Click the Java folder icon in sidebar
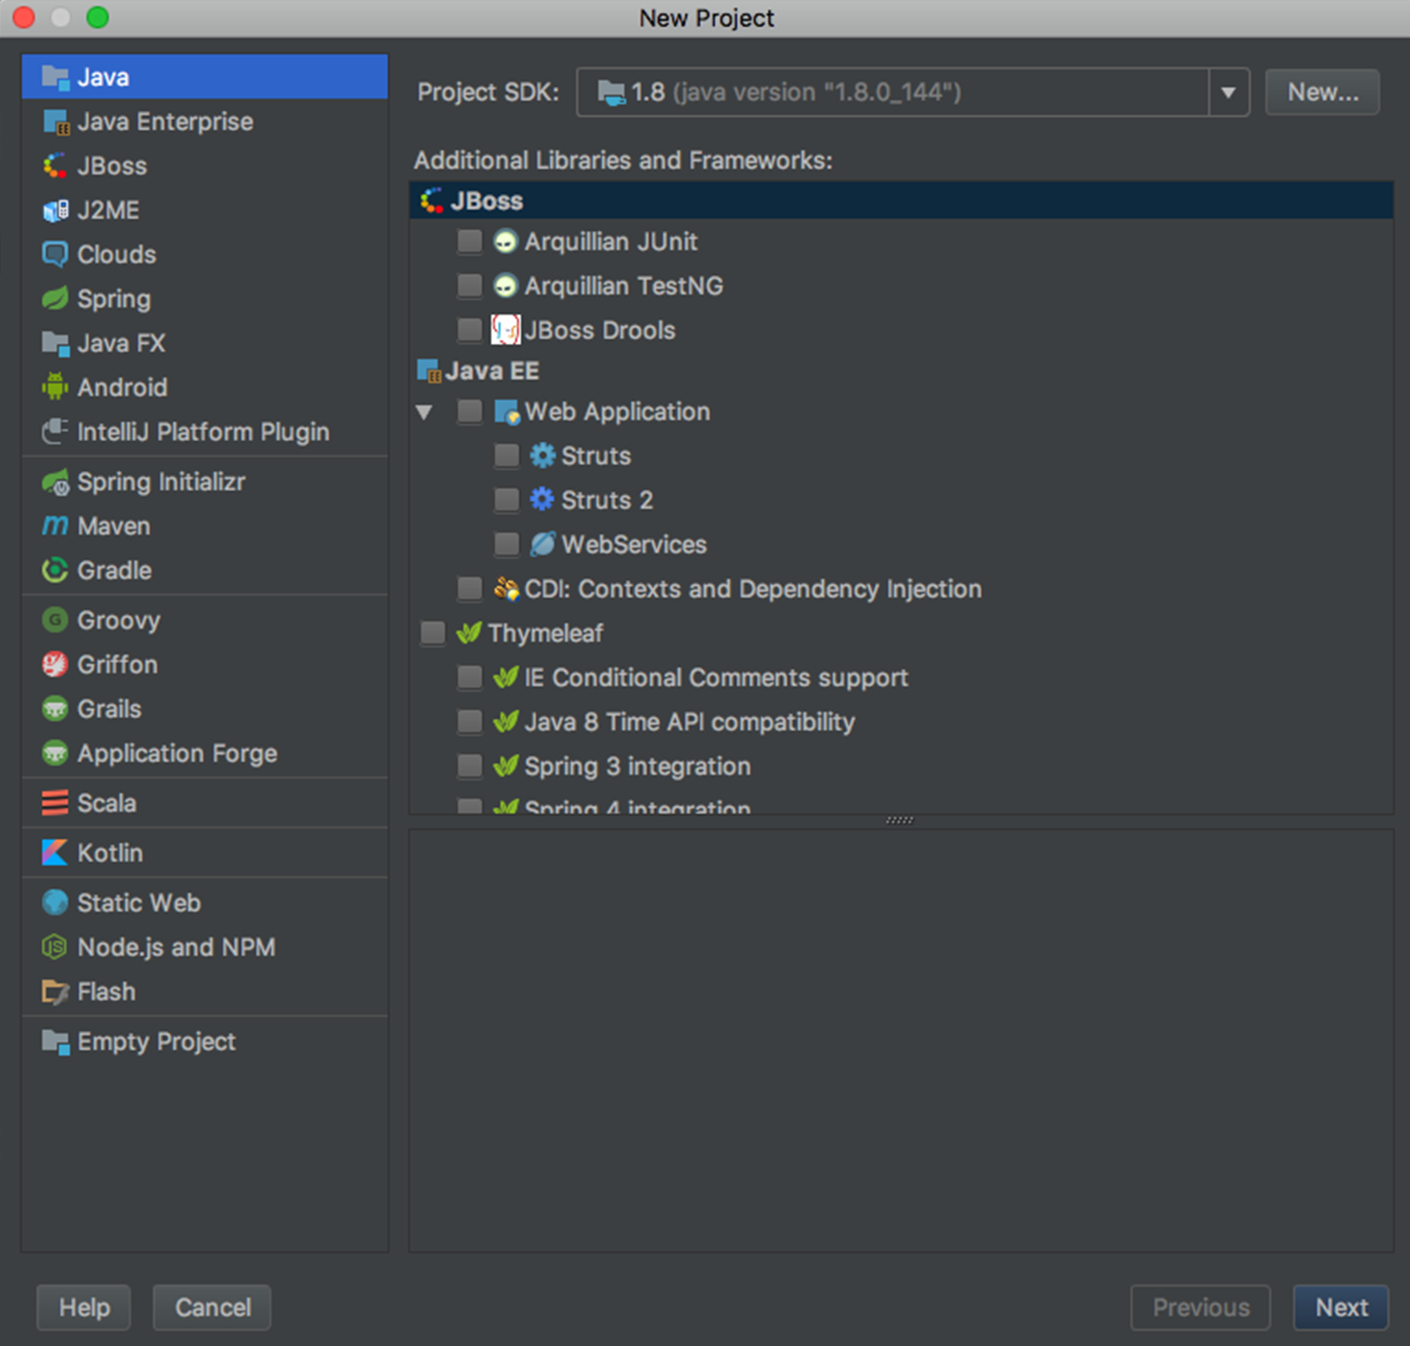This screenshot has width=1410, height=1346. [55, 77]
